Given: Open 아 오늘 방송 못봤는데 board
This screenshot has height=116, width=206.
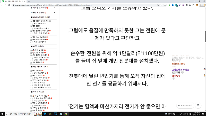Looking at the screenshot, I should [42, 98].
